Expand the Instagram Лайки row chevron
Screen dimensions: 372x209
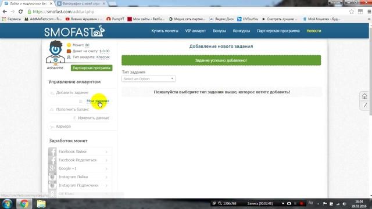pyautogui.click(x=106, y=177)
